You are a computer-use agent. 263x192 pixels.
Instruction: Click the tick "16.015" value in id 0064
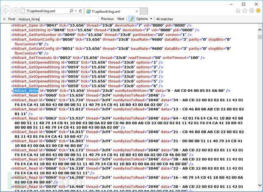pos(77,132)
